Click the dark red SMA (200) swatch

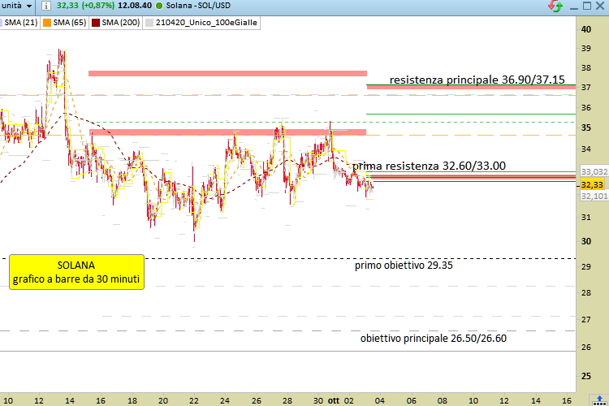tap(96, 23)
